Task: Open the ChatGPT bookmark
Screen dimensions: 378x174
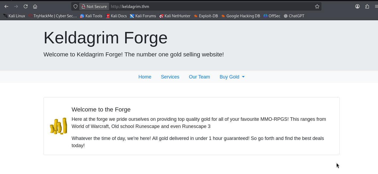Action: 294,16
